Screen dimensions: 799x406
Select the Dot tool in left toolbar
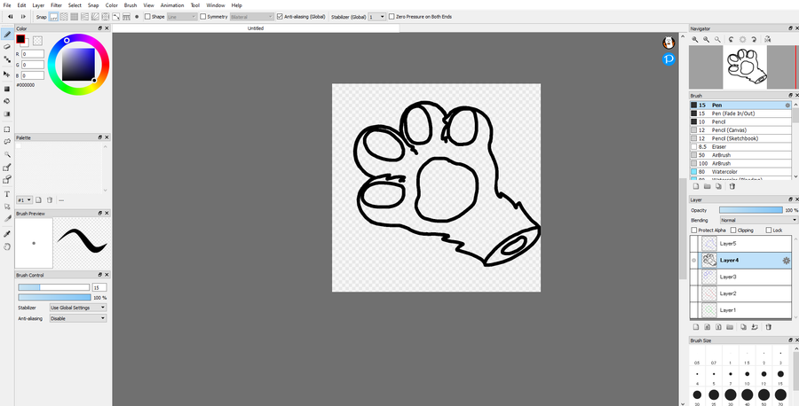click(x=7, y=59)
